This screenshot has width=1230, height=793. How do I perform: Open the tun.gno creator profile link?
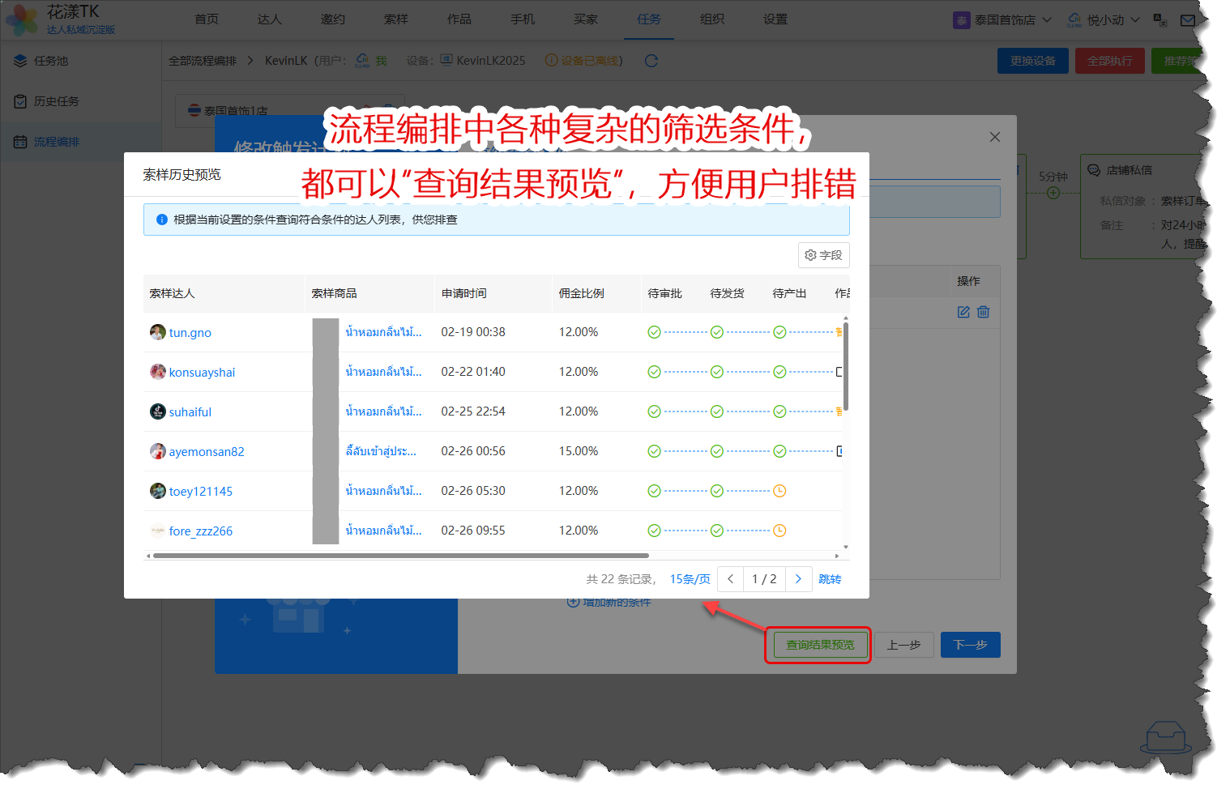point(190,333)
